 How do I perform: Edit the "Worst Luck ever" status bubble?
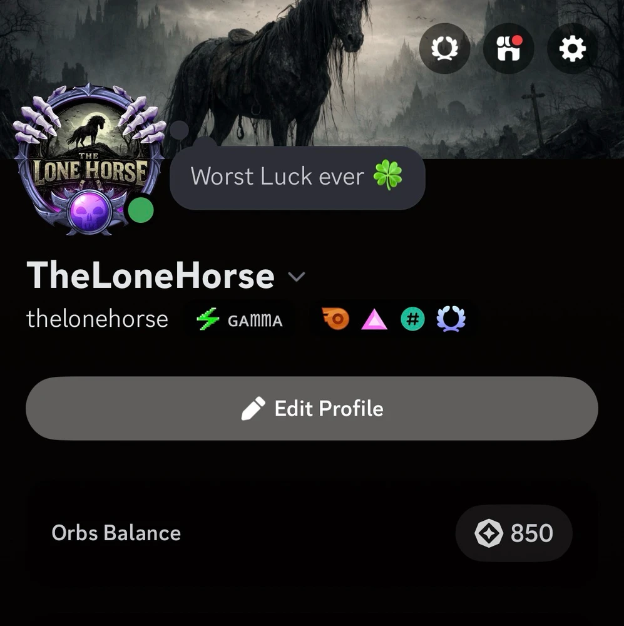297,177
